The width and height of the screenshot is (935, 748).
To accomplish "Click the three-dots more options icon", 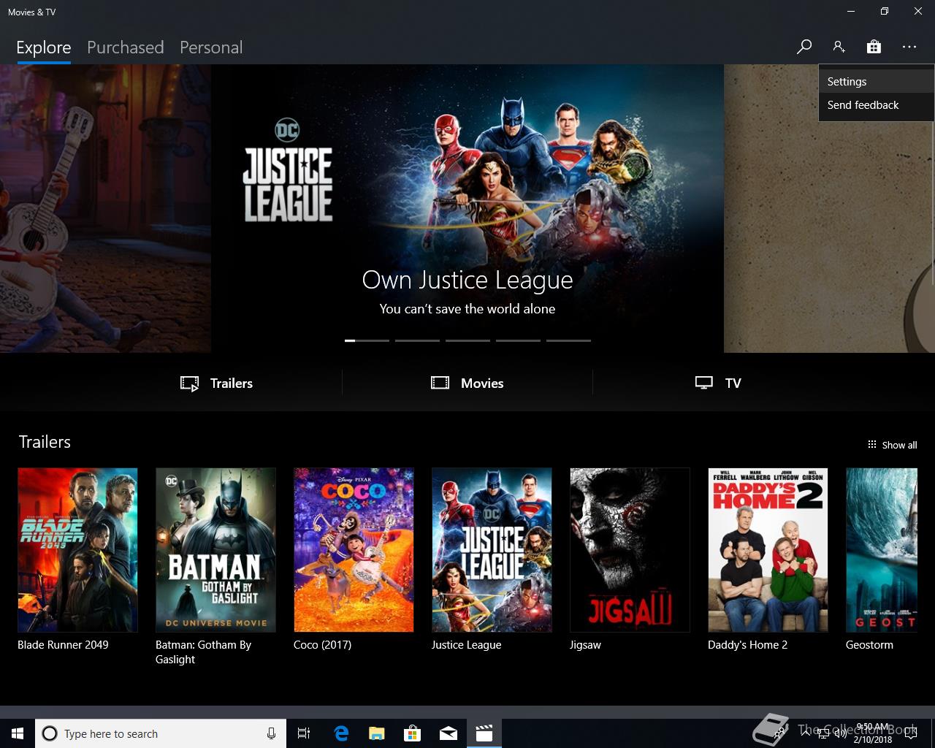I will pos(909,47).
